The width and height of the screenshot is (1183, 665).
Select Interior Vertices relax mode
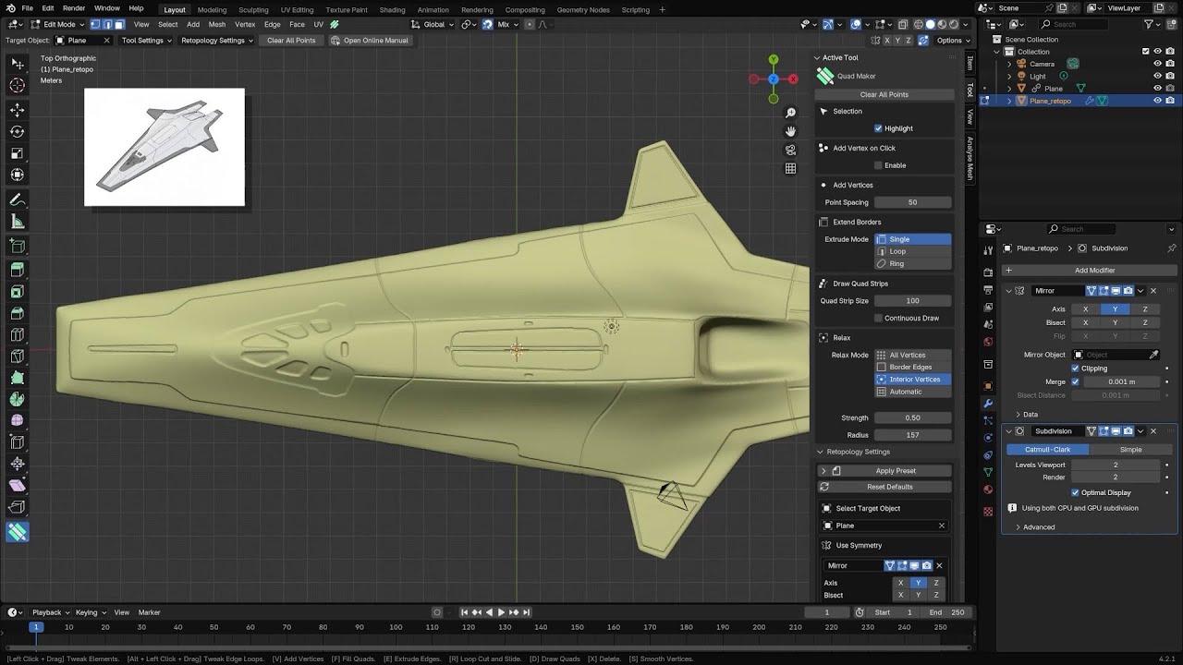click(913, 380)
